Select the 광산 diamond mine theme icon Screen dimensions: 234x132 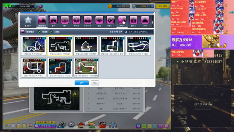(x=99, y=21)
